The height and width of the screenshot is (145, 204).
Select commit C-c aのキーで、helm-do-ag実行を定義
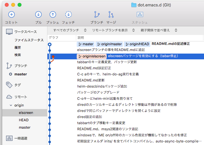coord(108,74)
